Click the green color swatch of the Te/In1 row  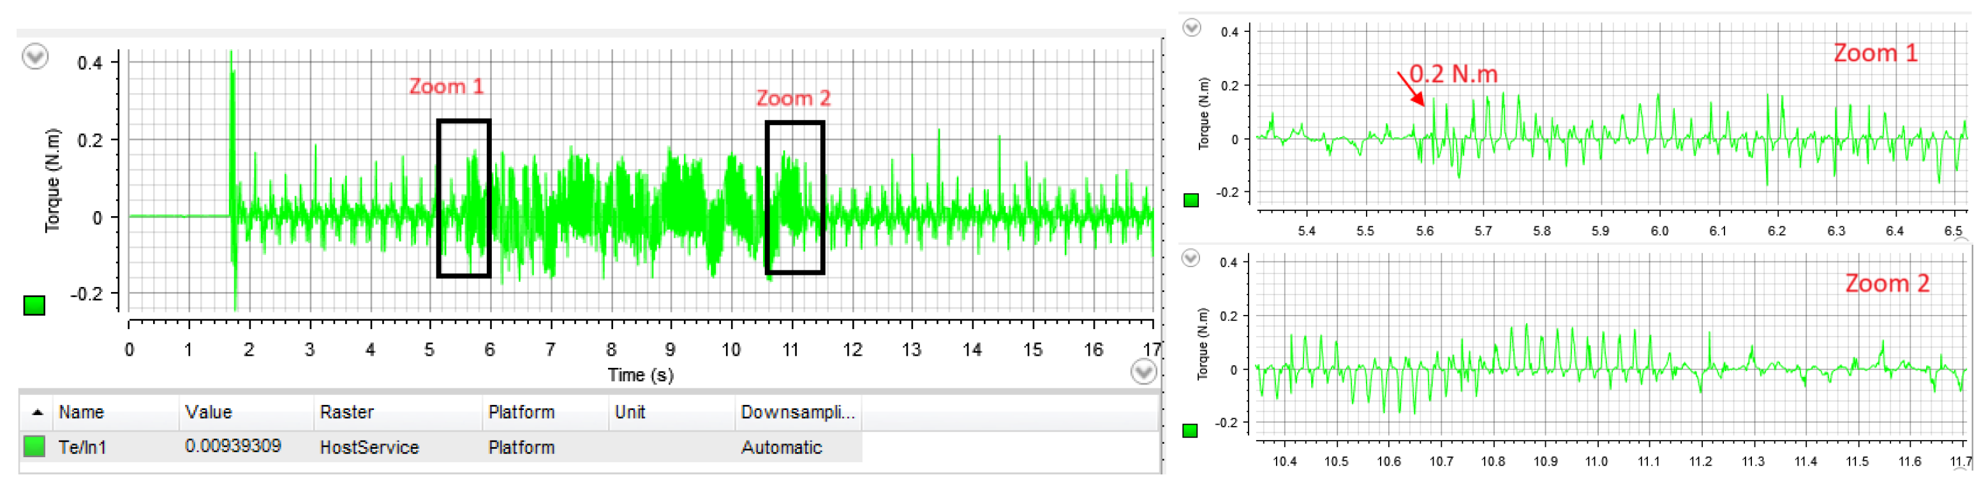click(x=34, y=446)
